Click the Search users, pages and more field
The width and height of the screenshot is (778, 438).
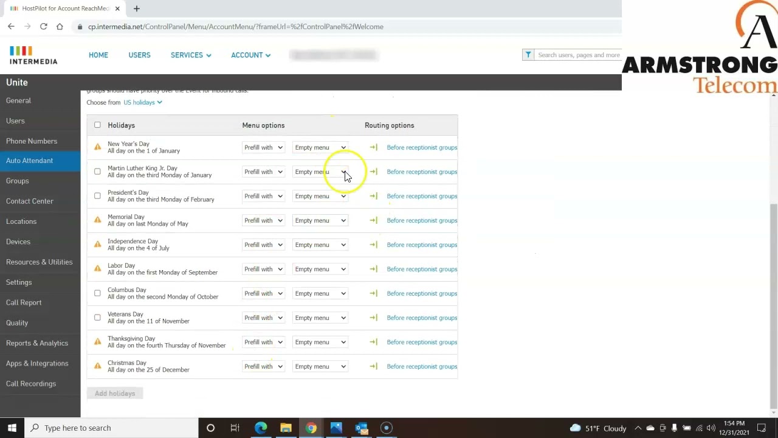coord(577,55)
